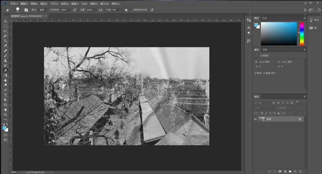Expand the 流量 flow dropdown
The width and height of the screenshot is (322, 174).
pyautogui.click(x=95, y=10)
